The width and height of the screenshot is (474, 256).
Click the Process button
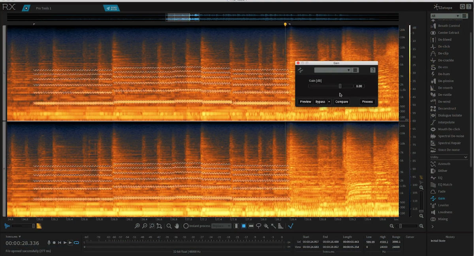pos(367,102)
